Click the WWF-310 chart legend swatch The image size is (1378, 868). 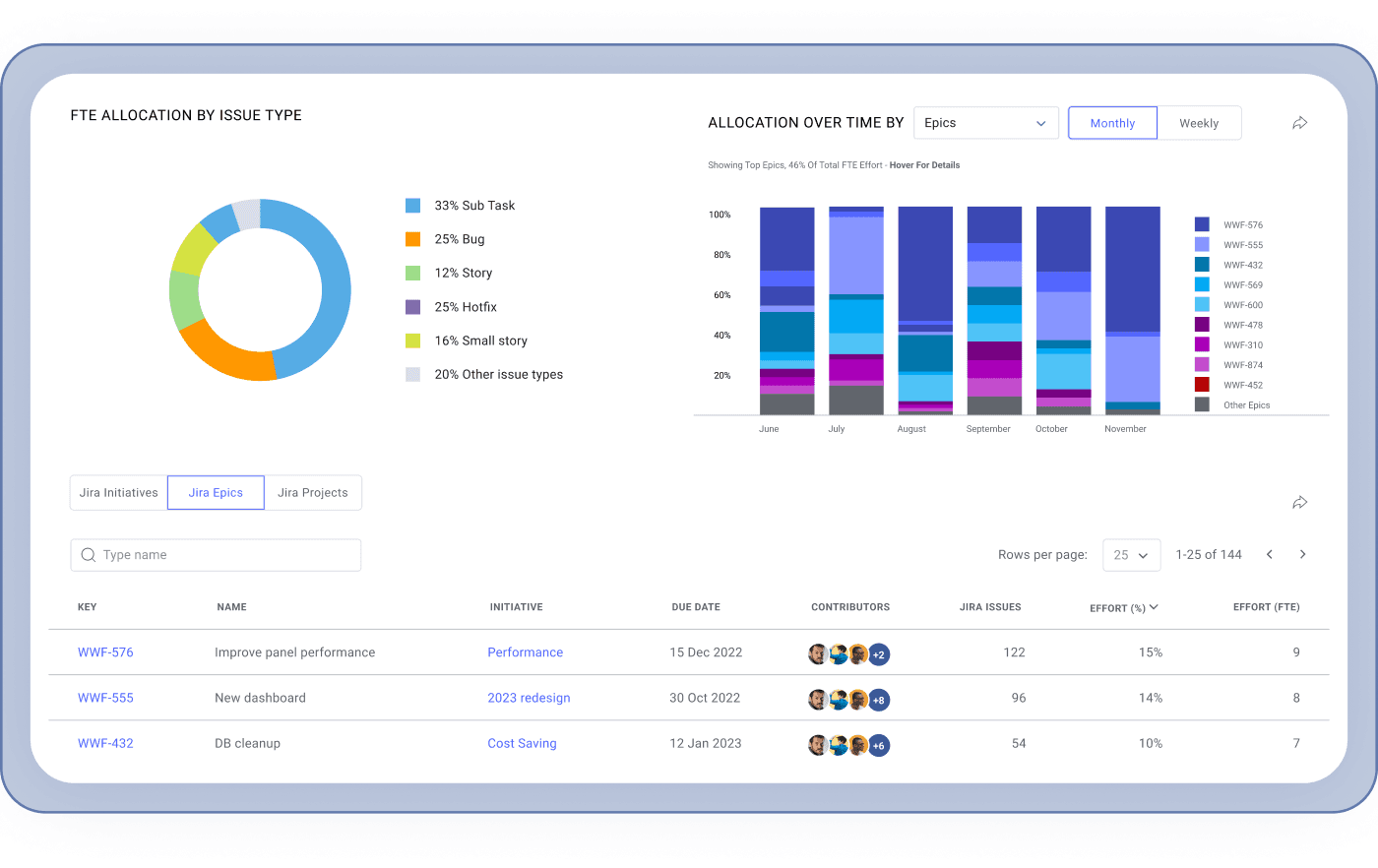[x=1202, y=344]
